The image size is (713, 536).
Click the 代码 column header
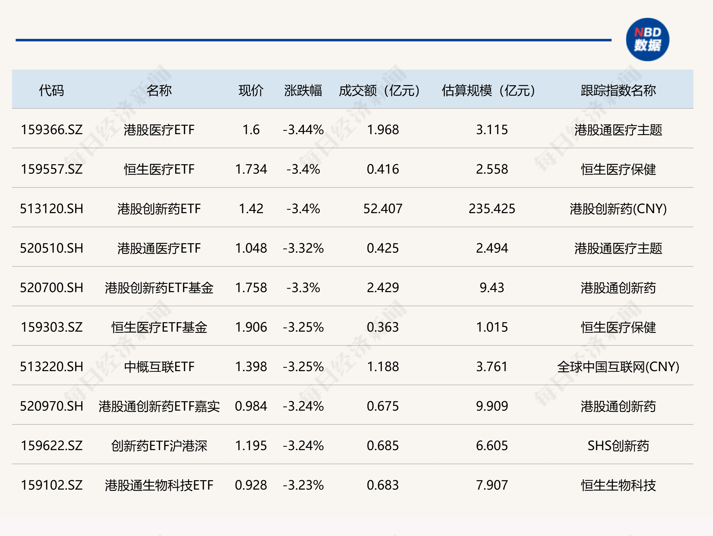point(51,91)
